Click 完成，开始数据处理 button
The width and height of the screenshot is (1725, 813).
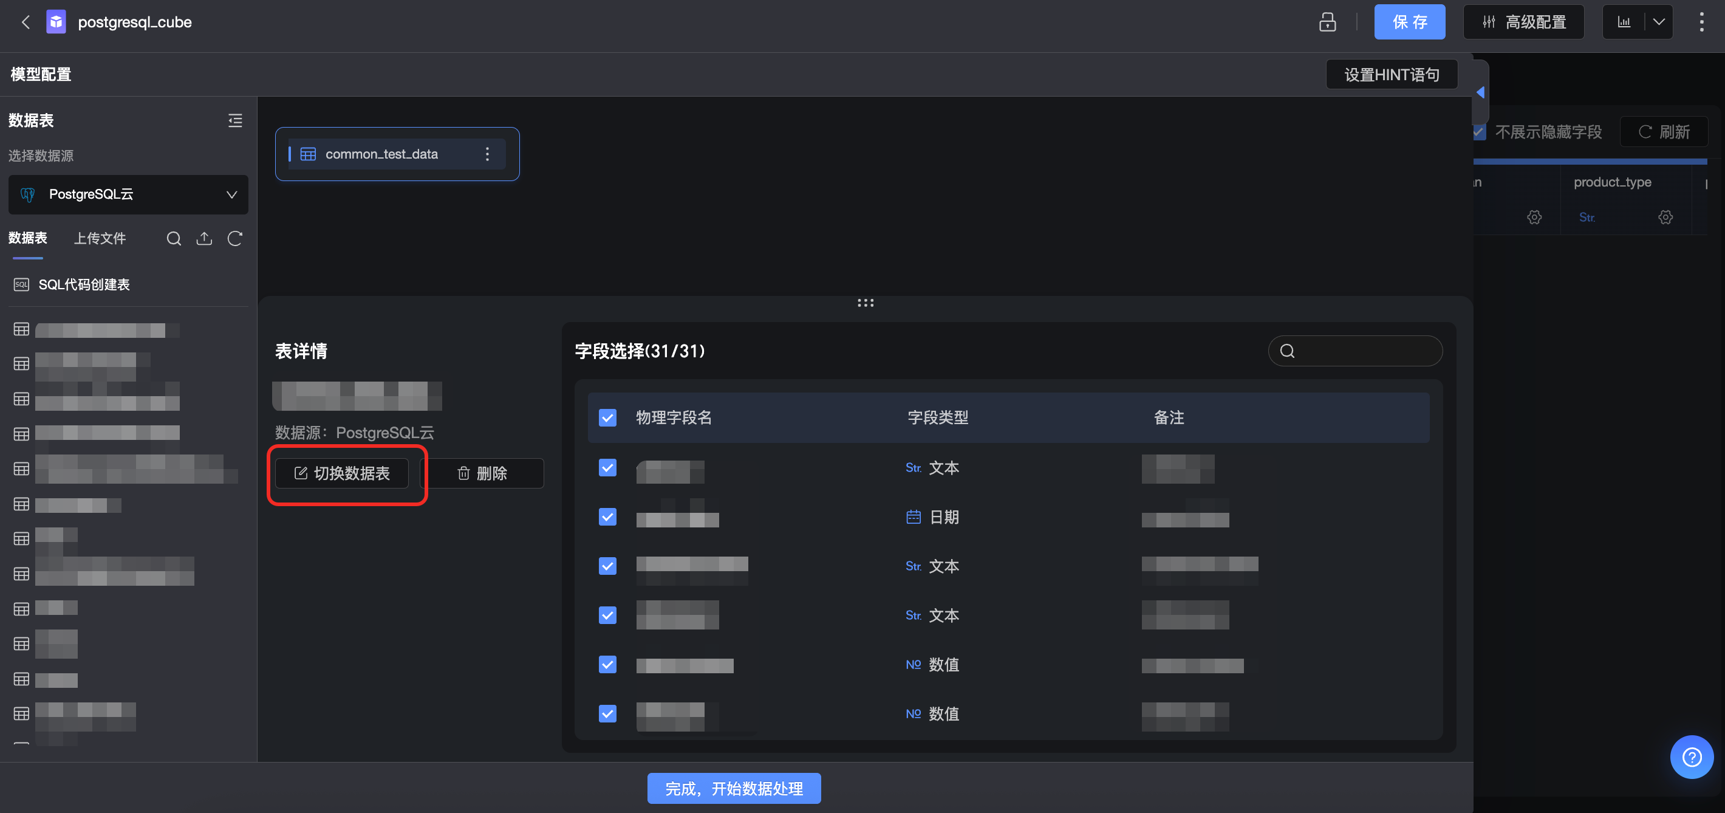coord(733,788)
